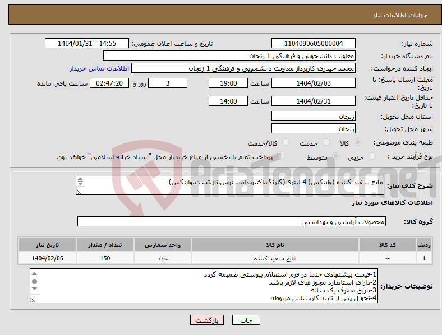Click the announcement date field 1404/01/31 - 14:55
The height and width of the screenshot is (335, 442).
(x=87, y=44)
